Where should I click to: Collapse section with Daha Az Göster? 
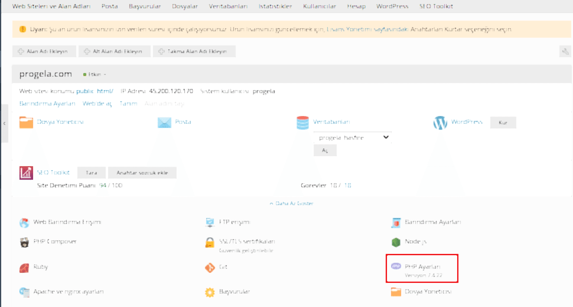[291, 203]
